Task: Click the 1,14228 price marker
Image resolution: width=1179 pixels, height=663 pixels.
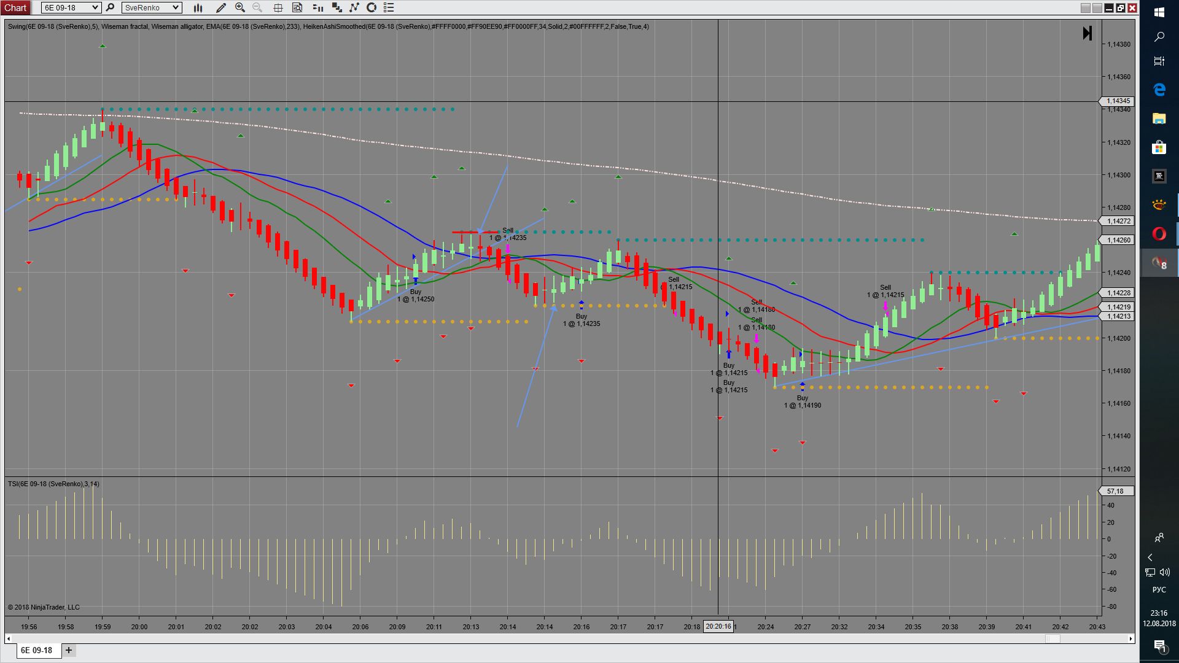Action: (1118, 293)
